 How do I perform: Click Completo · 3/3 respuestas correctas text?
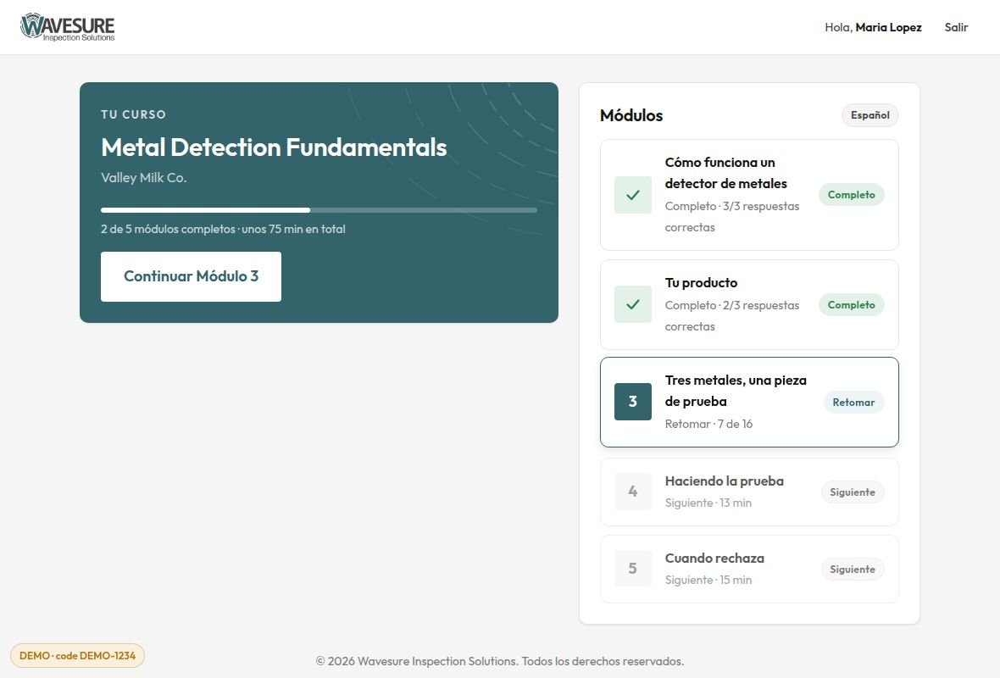pos(732,217)
